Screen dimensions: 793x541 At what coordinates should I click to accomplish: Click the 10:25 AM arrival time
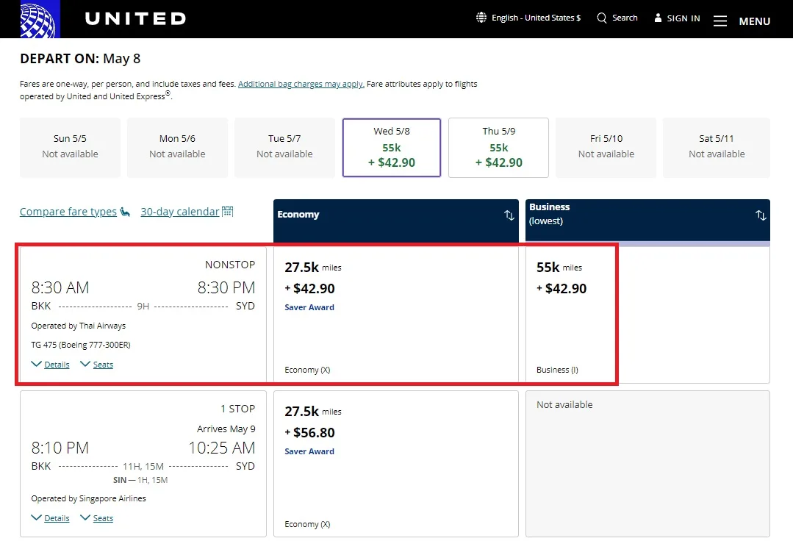tap(222, 448)
